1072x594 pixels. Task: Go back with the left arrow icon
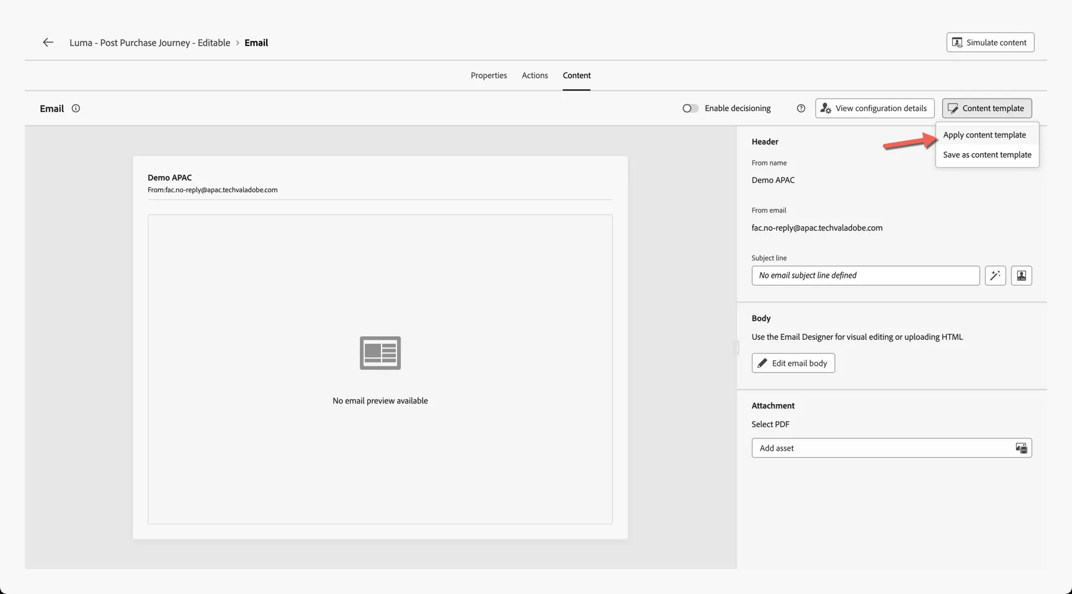(x=48, y=42)
